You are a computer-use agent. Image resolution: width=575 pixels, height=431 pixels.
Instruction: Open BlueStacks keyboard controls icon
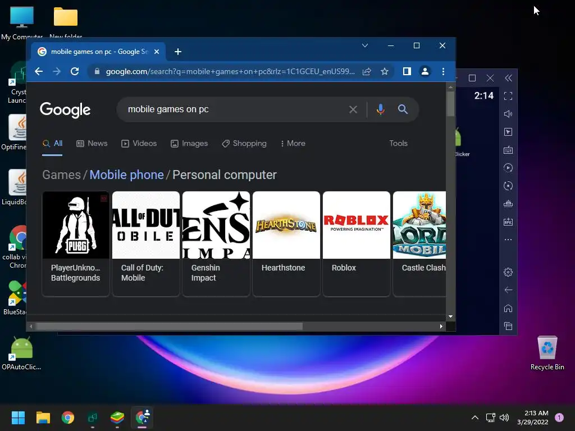tap(508, 150)
